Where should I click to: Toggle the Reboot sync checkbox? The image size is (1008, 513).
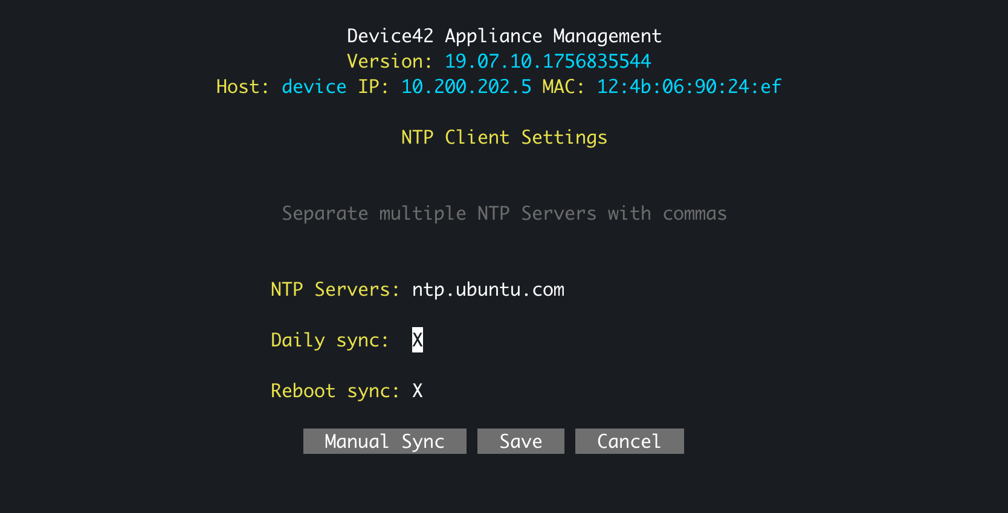[417, 390]
